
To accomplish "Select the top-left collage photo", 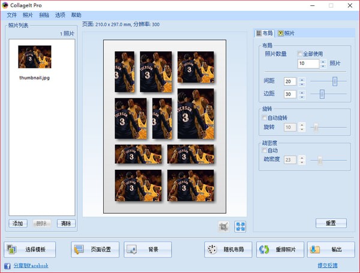I will point(124,71).
